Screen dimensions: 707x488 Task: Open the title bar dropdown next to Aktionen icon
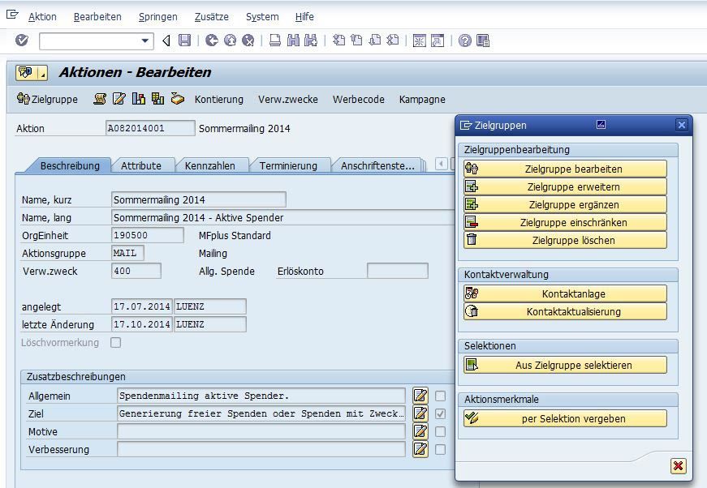43,73
